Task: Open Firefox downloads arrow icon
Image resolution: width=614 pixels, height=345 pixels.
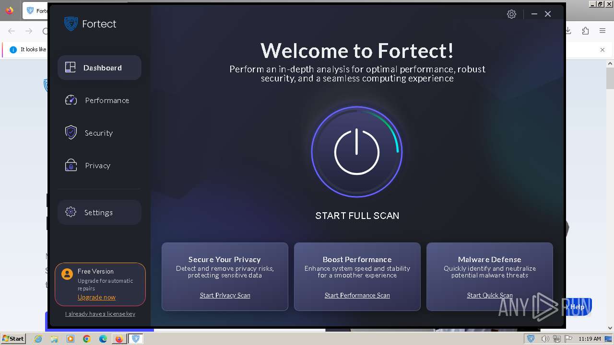Action: [x=569, y=31]
